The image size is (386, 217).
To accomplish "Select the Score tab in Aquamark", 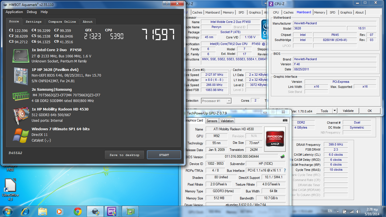I will pos(14,21).
